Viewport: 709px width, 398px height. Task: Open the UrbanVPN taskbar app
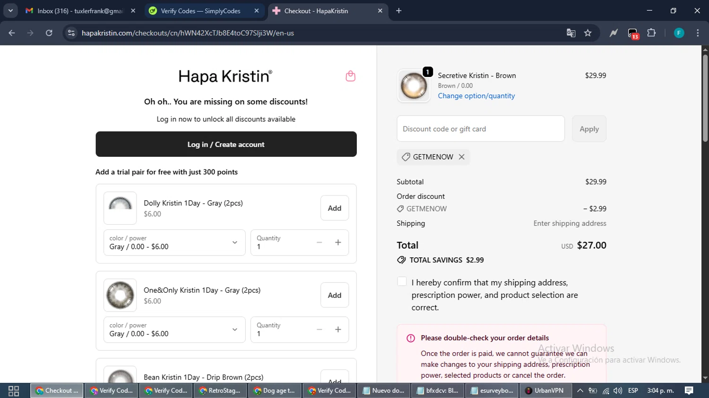545,391
